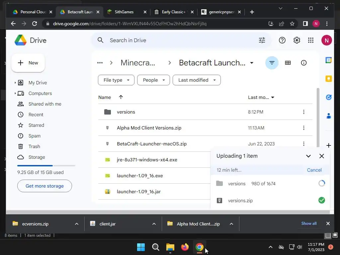The height and width of the screenshot is (255, 340).
Task: Expand My Drive tree arrow
Action: 15,83
